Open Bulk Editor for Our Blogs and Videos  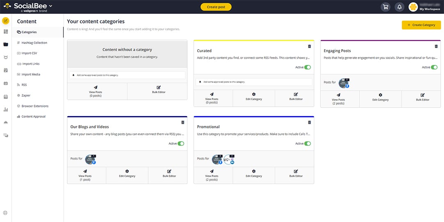168,175
